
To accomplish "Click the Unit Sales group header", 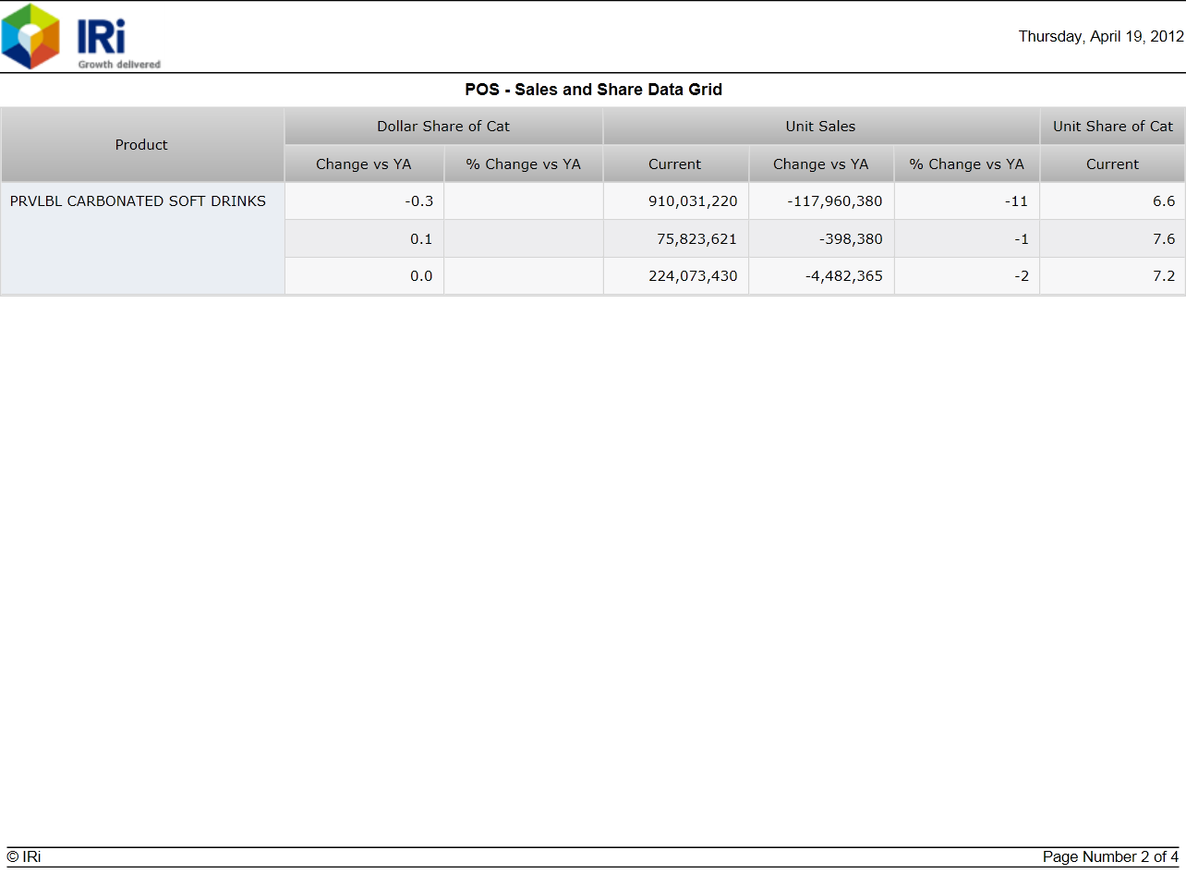I will (x=821, y=127).
